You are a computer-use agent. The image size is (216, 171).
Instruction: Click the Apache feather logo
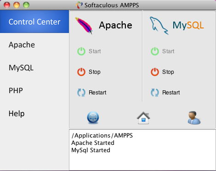pos(84,26)
